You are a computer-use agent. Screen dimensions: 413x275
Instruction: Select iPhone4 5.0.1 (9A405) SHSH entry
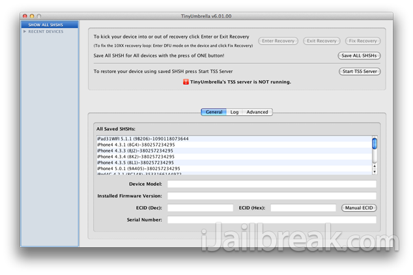[234, 169]
